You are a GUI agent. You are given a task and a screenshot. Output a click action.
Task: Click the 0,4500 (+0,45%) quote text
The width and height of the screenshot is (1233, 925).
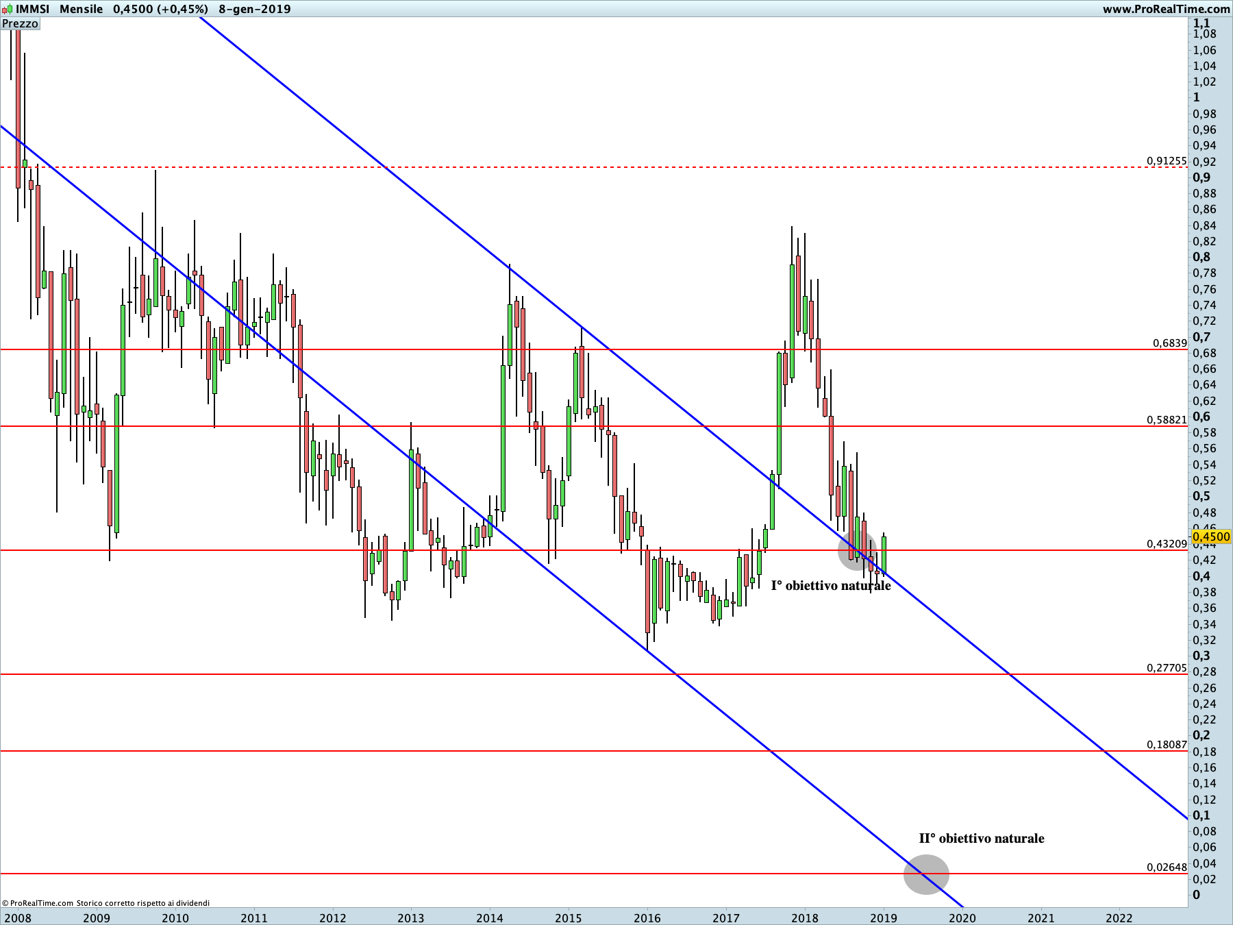[x=161, y=9]
